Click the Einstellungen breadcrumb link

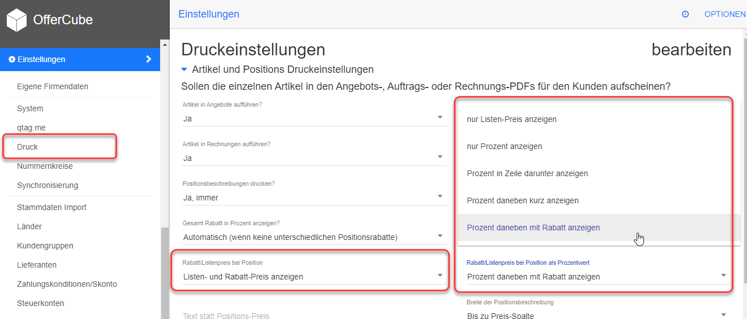pyautogui.click(x=209, y=14)
